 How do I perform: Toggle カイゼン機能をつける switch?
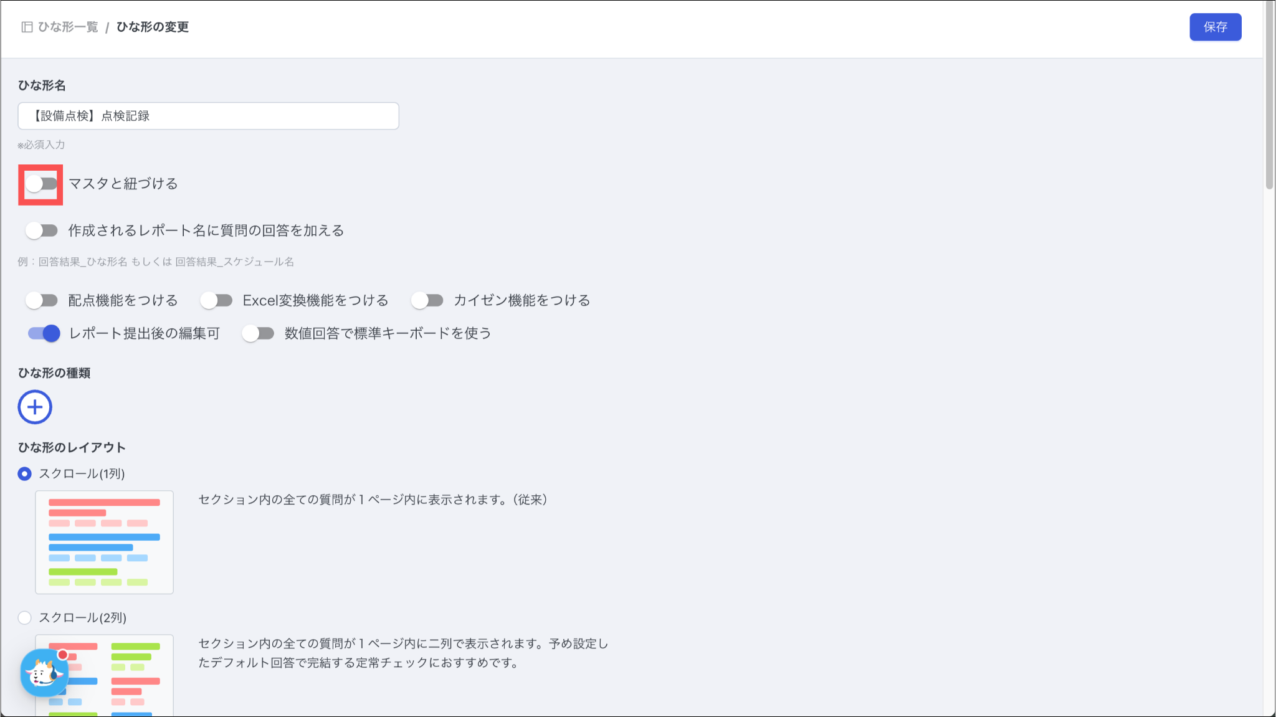click(427, 300)
